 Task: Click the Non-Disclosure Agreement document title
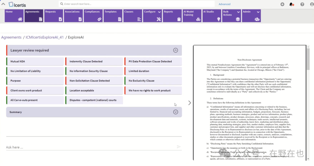pos(249,60)
